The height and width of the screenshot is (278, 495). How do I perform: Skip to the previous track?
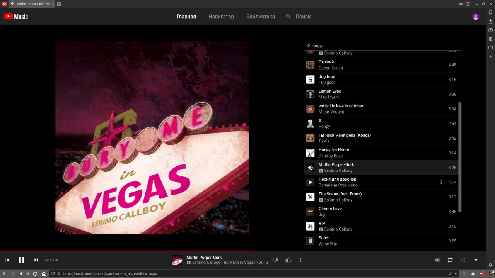click(7, 260)
